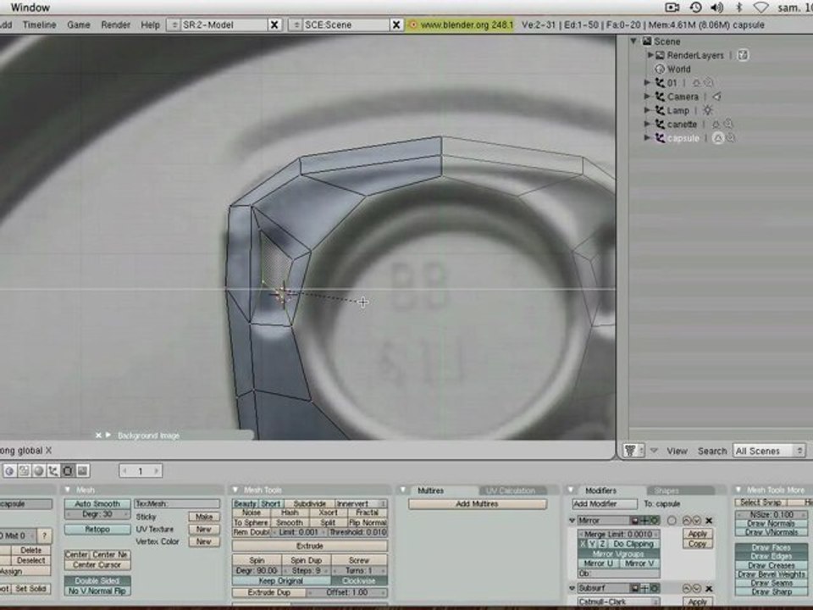The height and width of the screenshot is (610, 813).
Task: Toggle Keep Original in Mesh Tools
Action: click(281, 580)
